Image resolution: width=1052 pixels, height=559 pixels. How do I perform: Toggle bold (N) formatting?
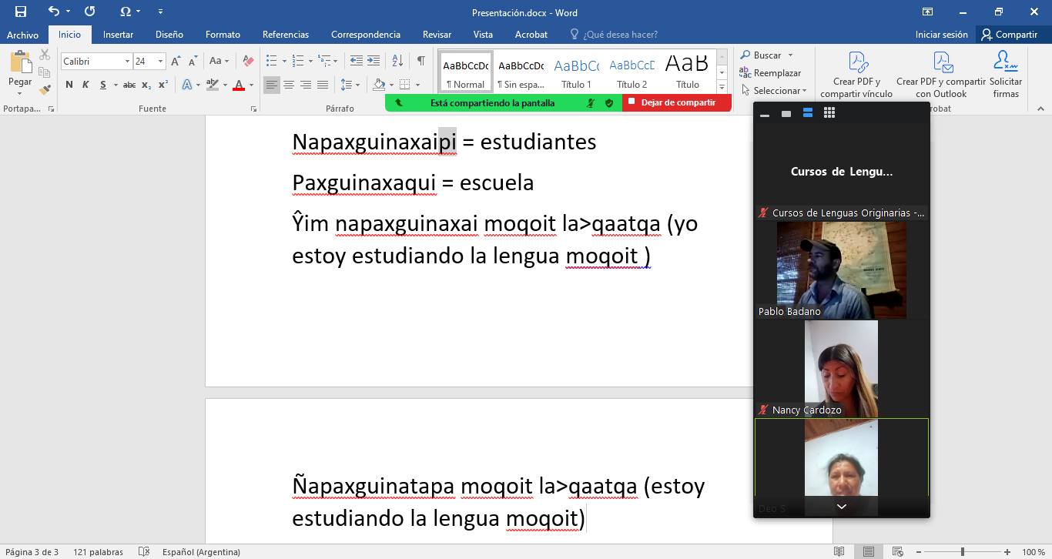pyautogui.click(x=69, y=85)
